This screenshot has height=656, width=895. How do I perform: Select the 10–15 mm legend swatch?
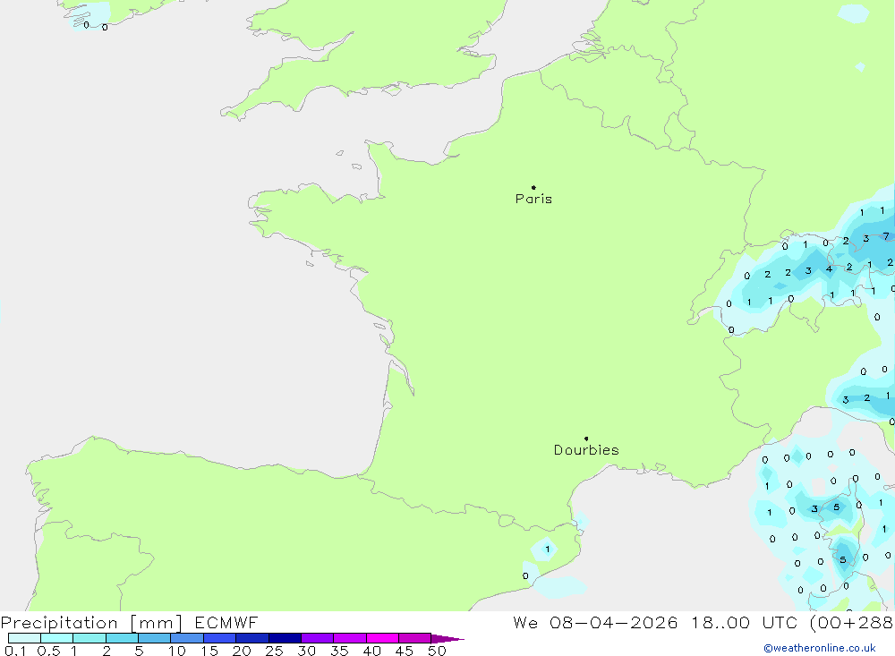click(187, 638)
